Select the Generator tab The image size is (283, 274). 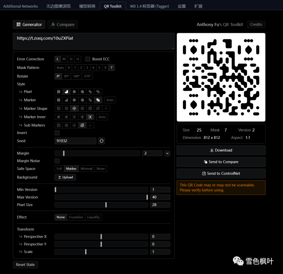pos(29,25)
